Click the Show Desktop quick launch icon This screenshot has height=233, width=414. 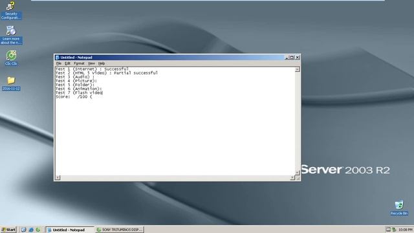click(24, 230)
